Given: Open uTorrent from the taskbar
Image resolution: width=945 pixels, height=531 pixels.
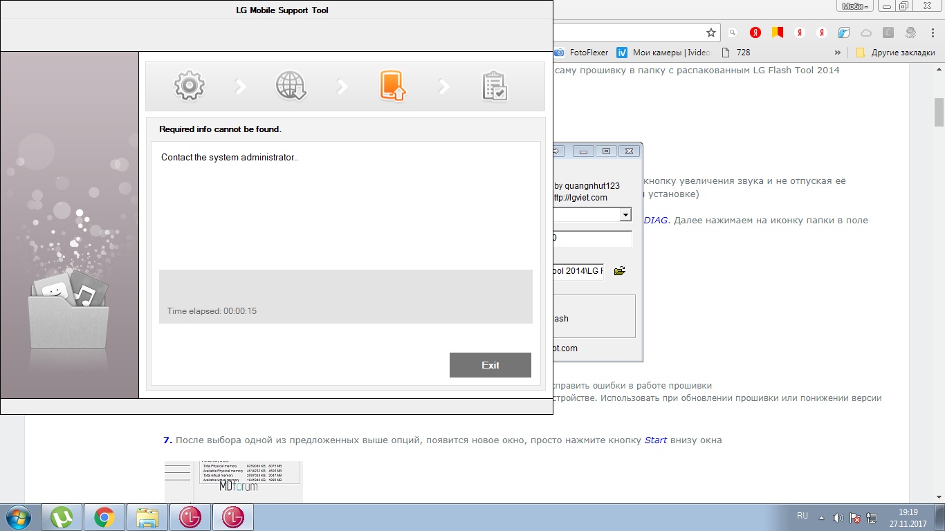Looking at the screenshot, I should coord(62,517).
